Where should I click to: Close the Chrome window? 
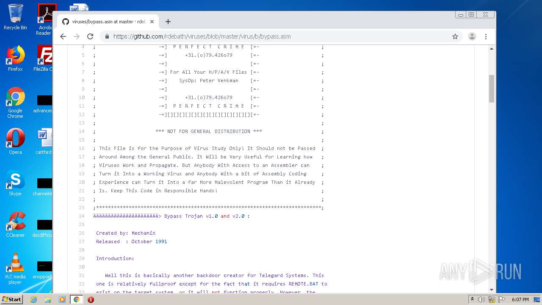[485, 14]
